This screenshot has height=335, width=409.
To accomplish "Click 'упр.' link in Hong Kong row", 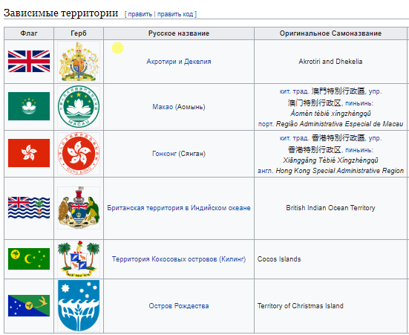I will pos(375,138).
